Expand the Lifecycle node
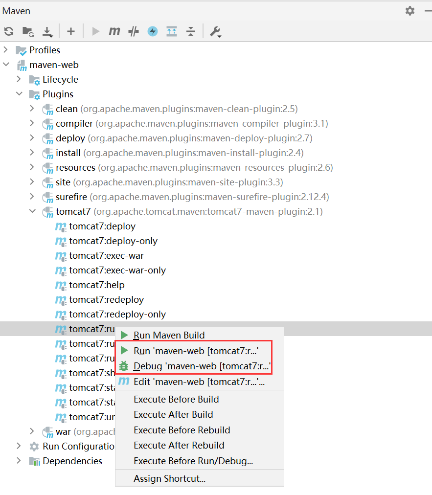The image size is (432, 495). pos(19,79)
